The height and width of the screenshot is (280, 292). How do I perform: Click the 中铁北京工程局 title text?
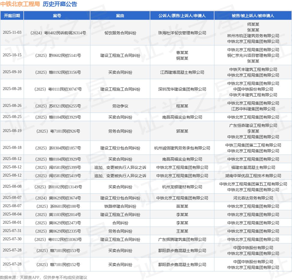tap(20, 4)
